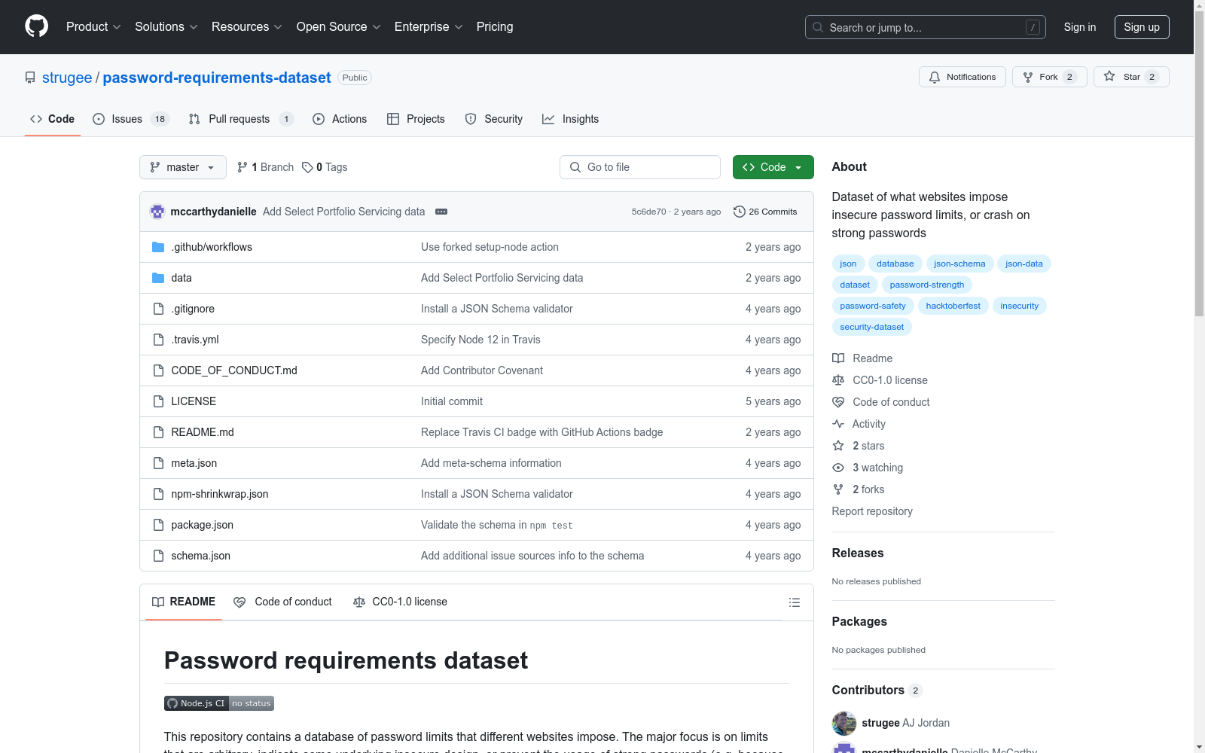This screenshot has height=753, width=1205.
Task: Click the Notifications bell icon
Action: click(935, 77)
